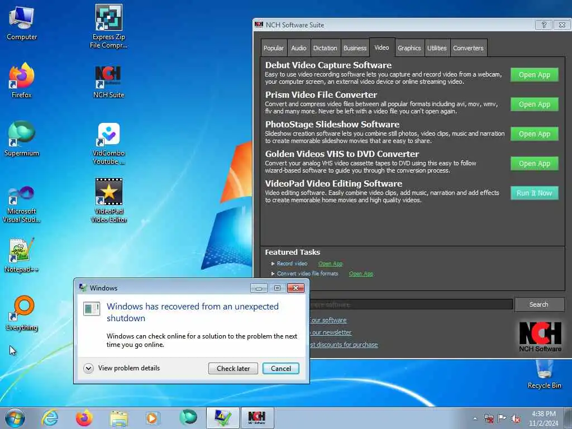
Task: Click the VideoPad Video Editing Software heading
Action: (333, 183)
